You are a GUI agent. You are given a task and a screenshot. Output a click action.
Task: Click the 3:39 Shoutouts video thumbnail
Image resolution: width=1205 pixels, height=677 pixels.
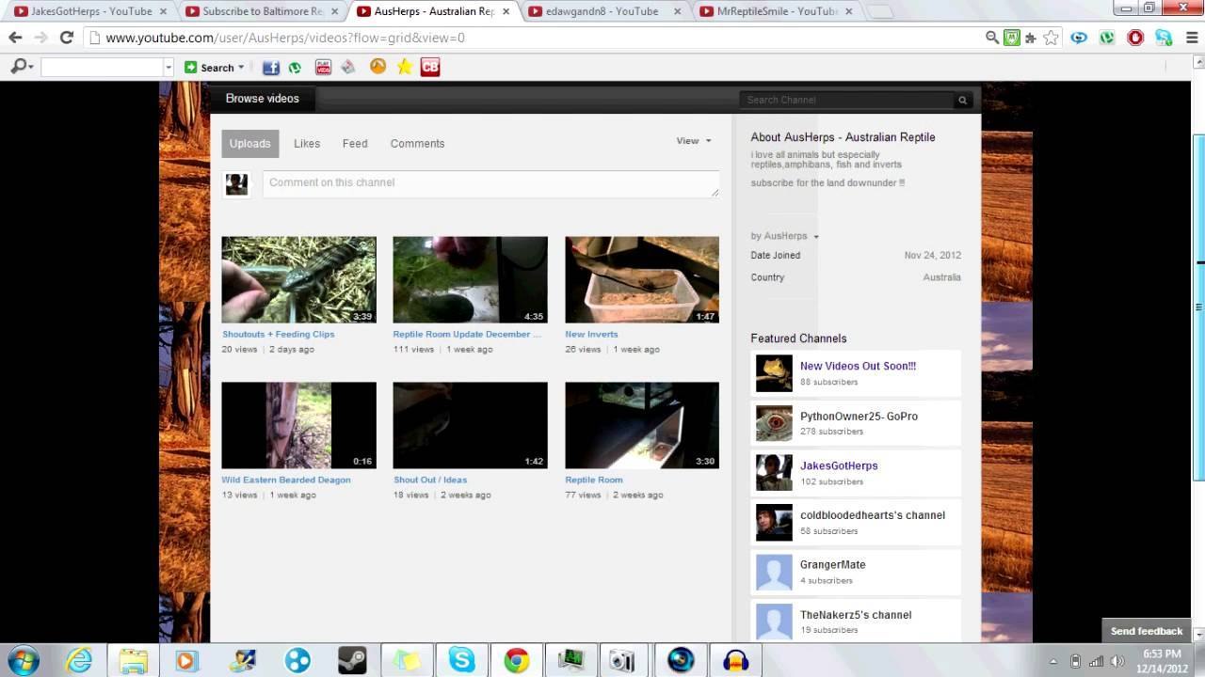pos(299,279)
